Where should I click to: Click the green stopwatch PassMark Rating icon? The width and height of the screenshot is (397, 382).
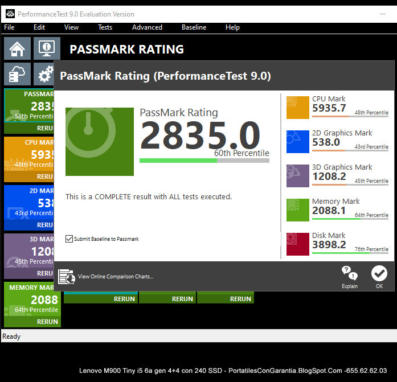100,142
